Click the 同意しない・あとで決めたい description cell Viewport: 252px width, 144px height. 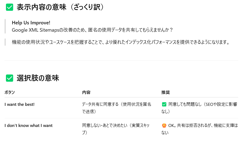click(116, 129)
